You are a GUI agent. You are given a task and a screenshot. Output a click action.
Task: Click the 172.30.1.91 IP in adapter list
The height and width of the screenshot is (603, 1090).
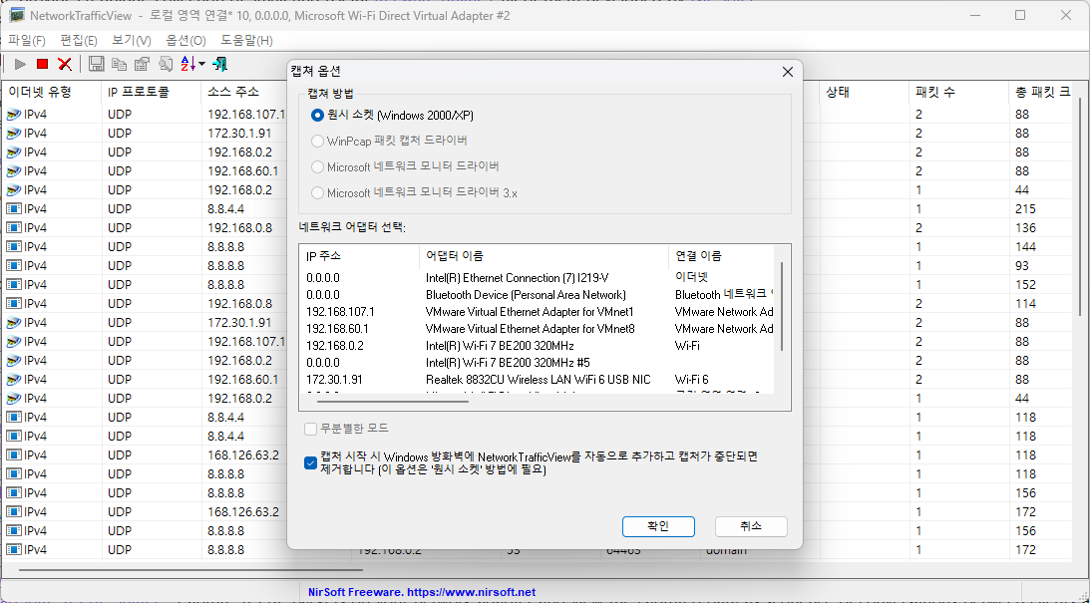pos(334,380)
